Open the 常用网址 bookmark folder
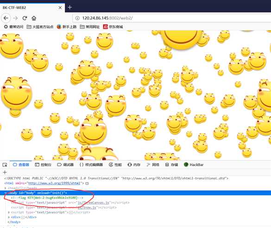 pos(90,27)
